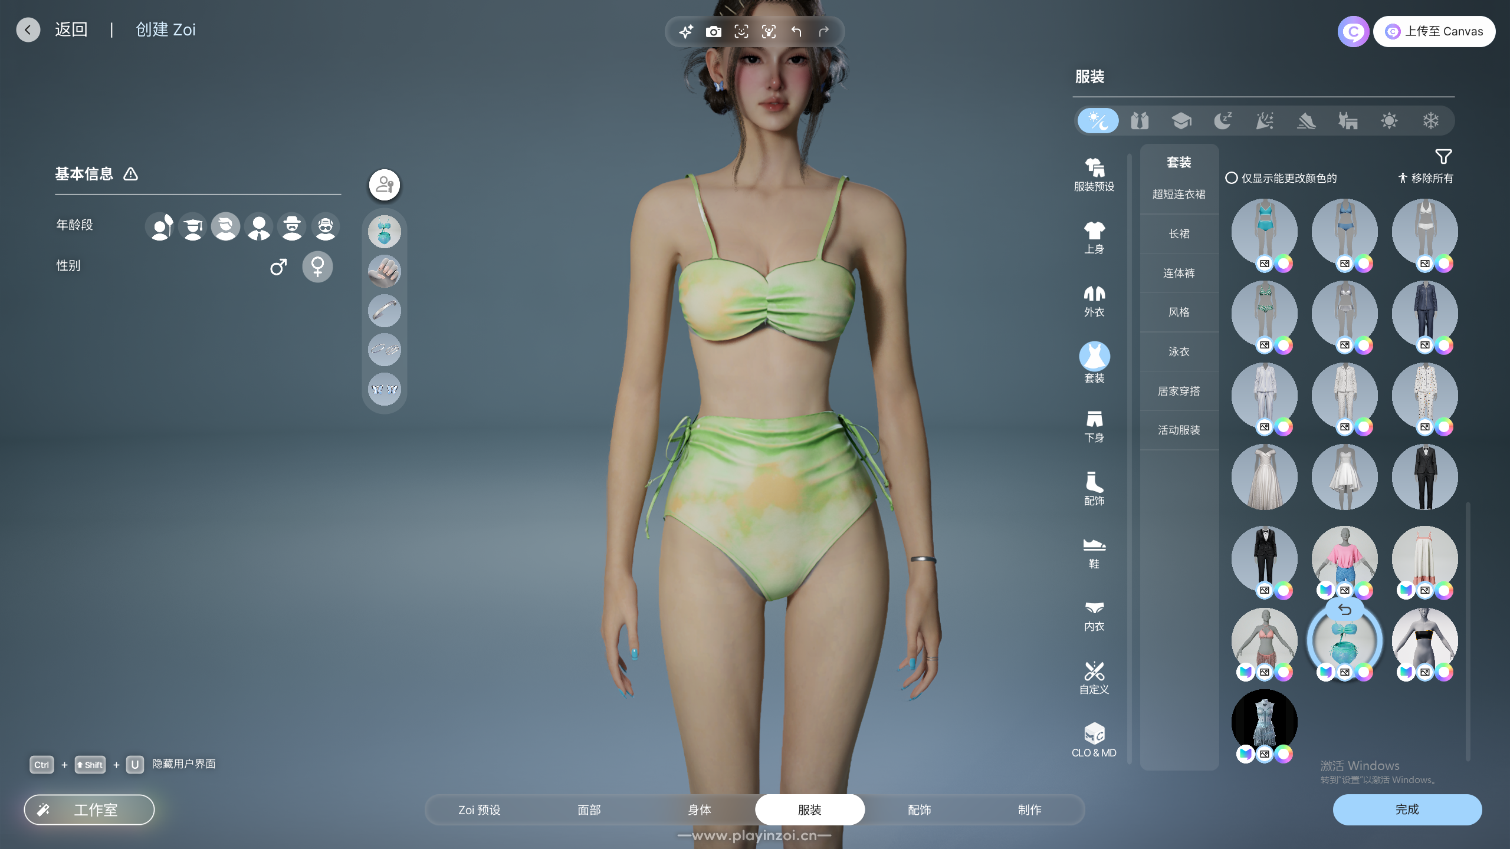Enable 仅显示能更改颜色的 option
The image size is (1510, 849).
pyautogui.click(x=1232, y=178)
